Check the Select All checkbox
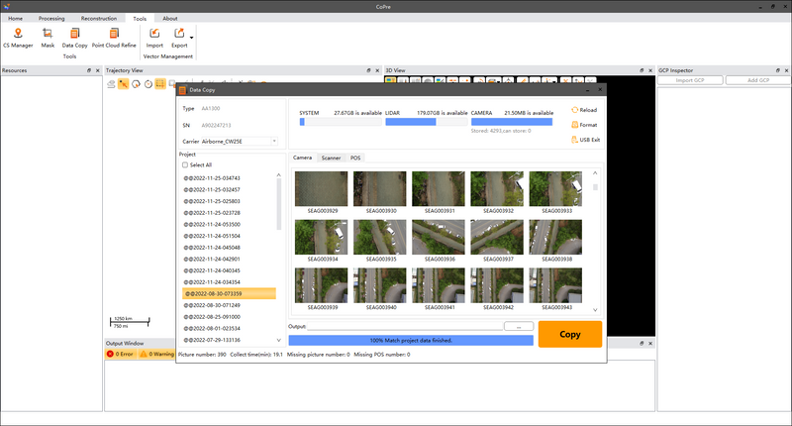Image resolution: width=792 pixels, height=426 pixels. (x=183, y=164)
